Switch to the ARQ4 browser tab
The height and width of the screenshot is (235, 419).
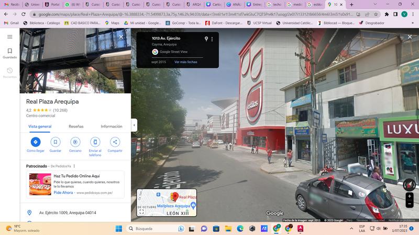[x=194, y=5]
